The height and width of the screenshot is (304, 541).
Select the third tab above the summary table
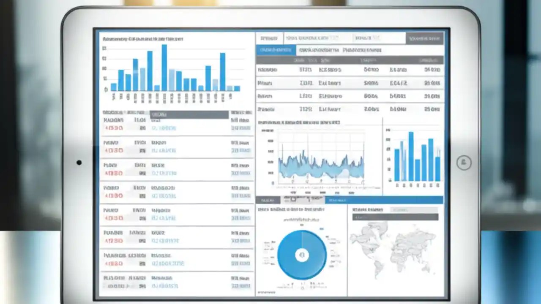pyautogui.click(x=363, y=50)
